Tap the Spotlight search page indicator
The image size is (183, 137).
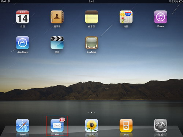pos(88,112)
